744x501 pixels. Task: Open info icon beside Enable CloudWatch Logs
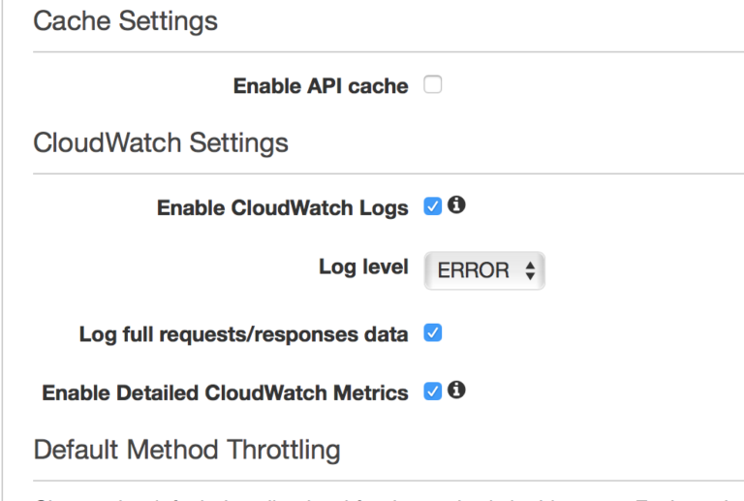pyautogui.click(x=456, y=205)
